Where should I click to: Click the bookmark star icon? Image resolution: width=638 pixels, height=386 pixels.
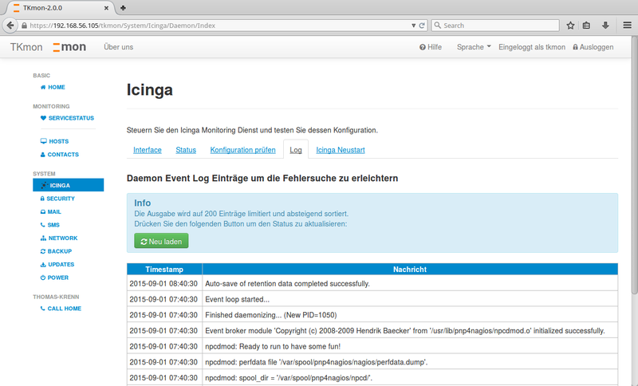click(x=570, y=26)
